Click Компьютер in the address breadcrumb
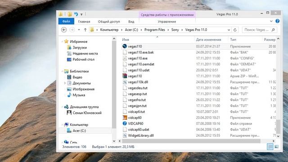 click(x=109, y=30)
